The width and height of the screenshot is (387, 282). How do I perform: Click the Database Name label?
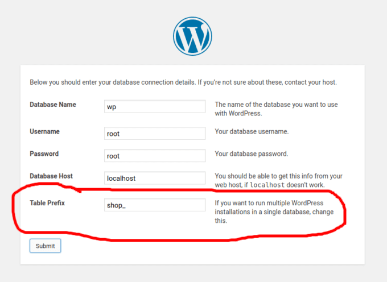(x=53, y=105)
